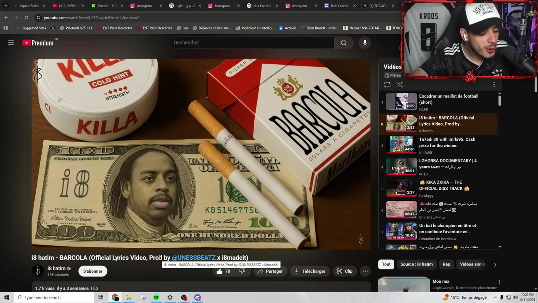The height and width of the screenshot is (303, 538).
Task: Dislike the BARCOLA video
Action: [242, 271]
